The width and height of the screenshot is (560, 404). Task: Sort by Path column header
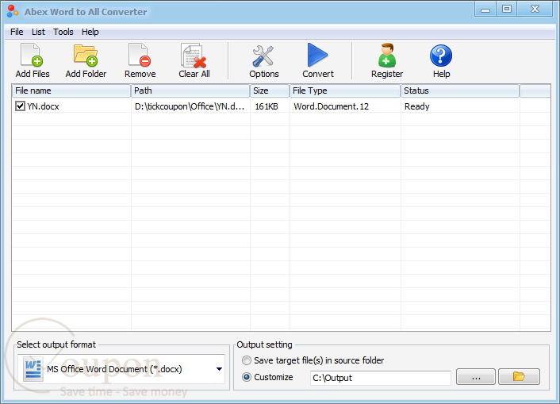[190, 90]
